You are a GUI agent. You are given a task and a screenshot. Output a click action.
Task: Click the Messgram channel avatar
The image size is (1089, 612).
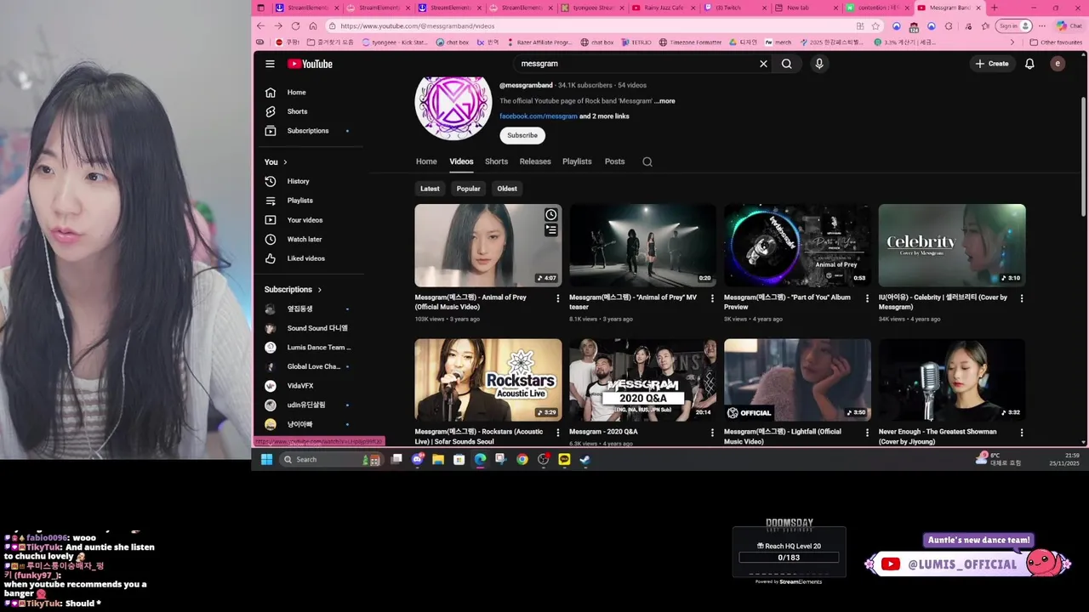point(453,103)
